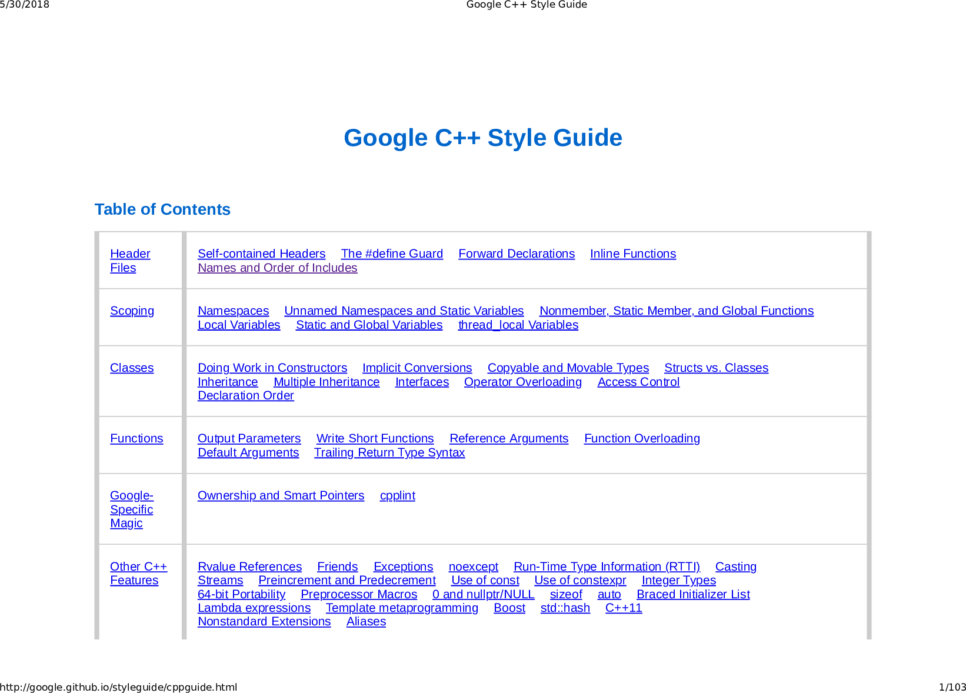Follow the Use of const link

(485, 580)
